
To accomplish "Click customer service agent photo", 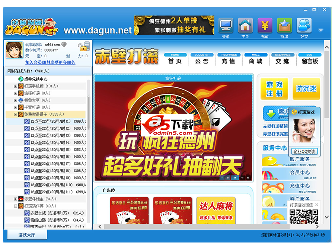I will pyautogui.click(x=304, y=131).
